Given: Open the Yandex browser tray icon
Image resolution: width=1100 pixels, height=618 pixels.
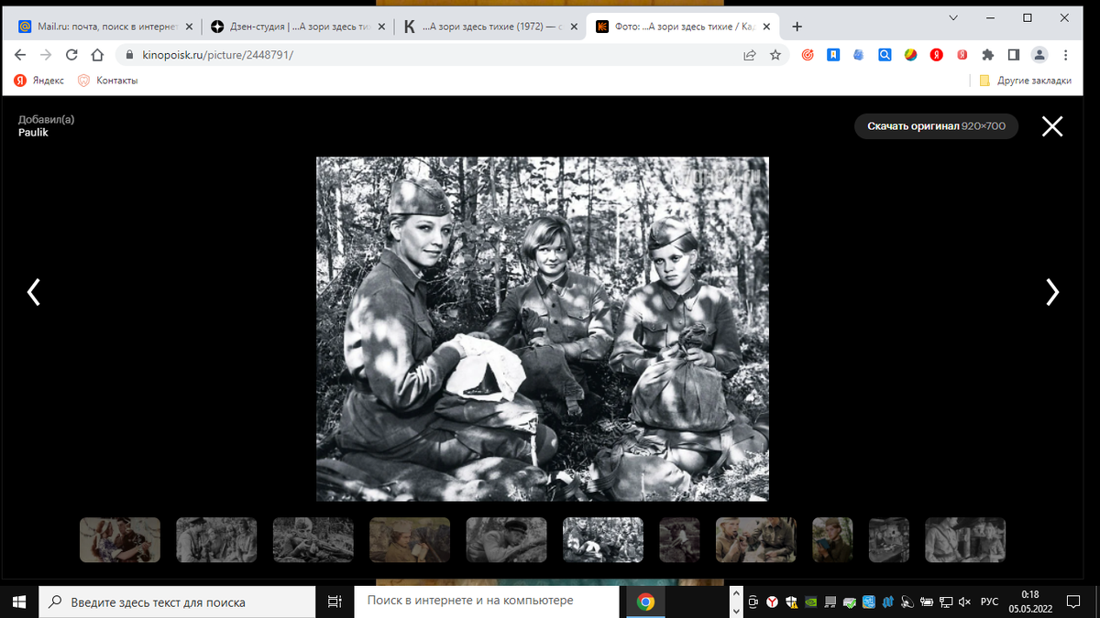Looking at the screenshot, I should [773, 602].
